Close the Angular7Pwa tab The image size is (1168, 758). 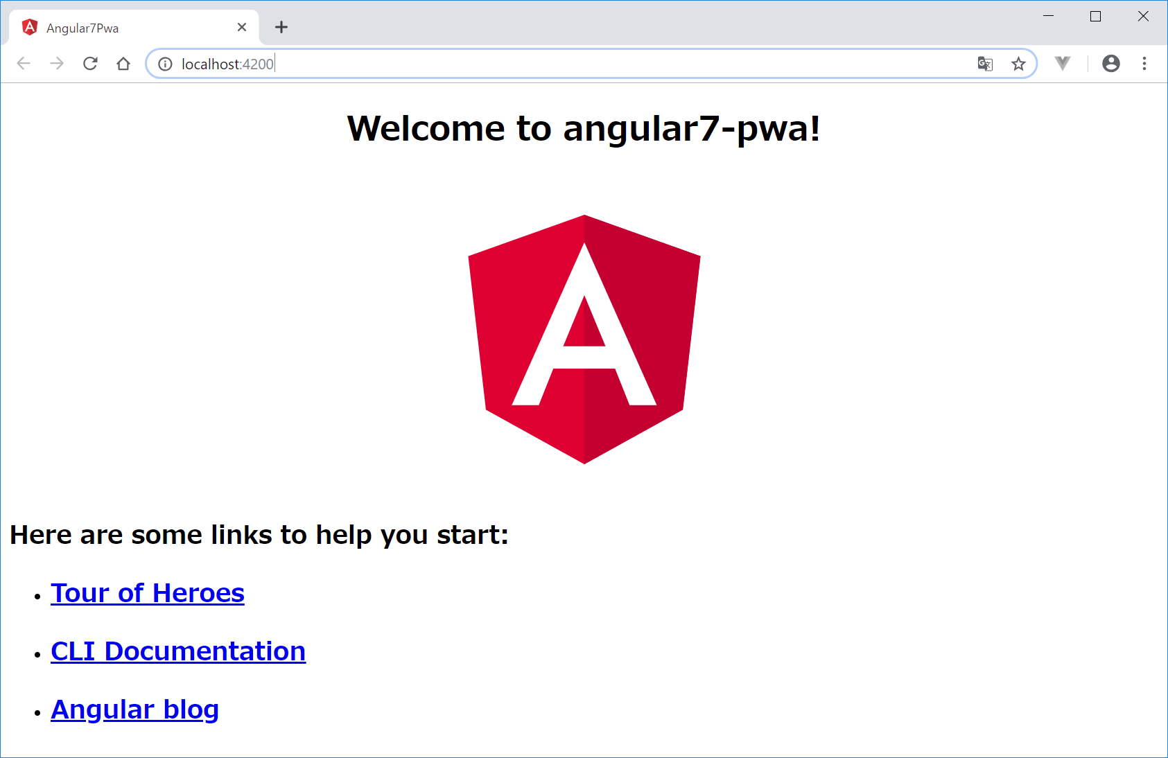click(x=242, y=27)
